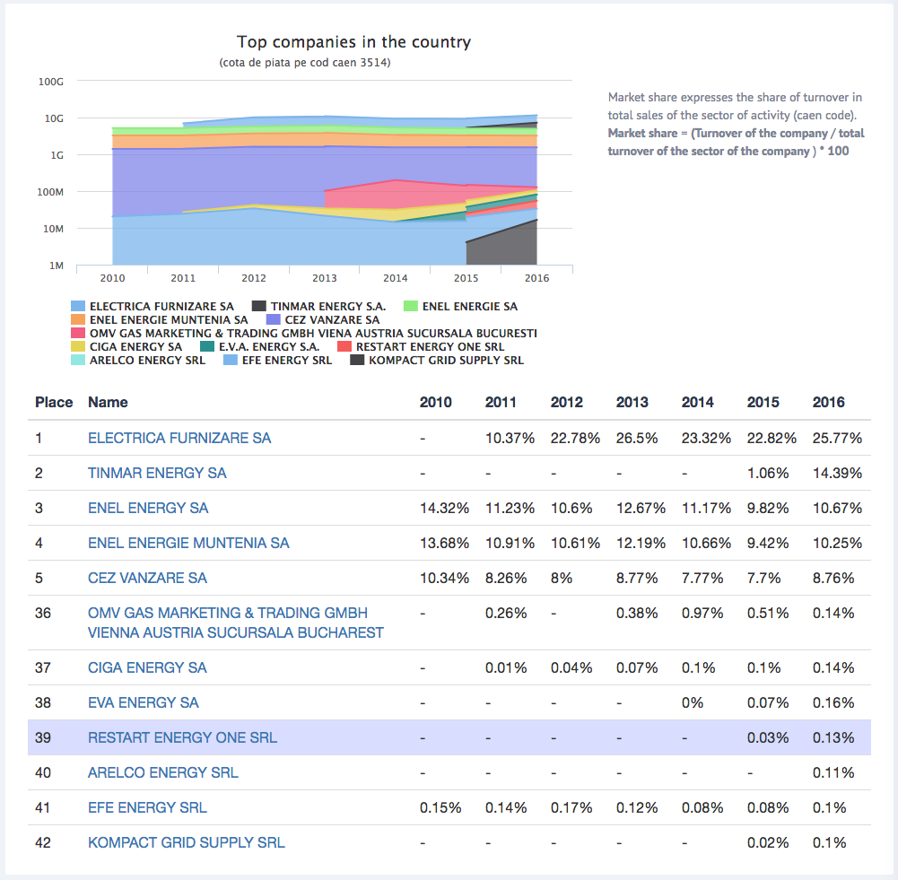Click the 2010 table column header
This screenshot has width=898, height=880.
click(435, 402)
